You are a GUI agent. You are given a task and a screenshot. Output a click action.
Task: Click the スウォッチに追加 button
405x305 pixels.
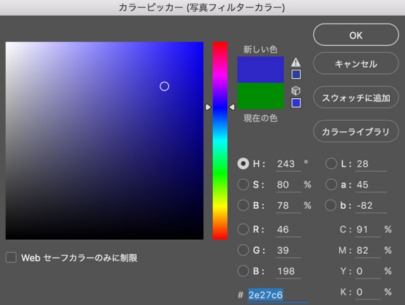tap(355, 98)
